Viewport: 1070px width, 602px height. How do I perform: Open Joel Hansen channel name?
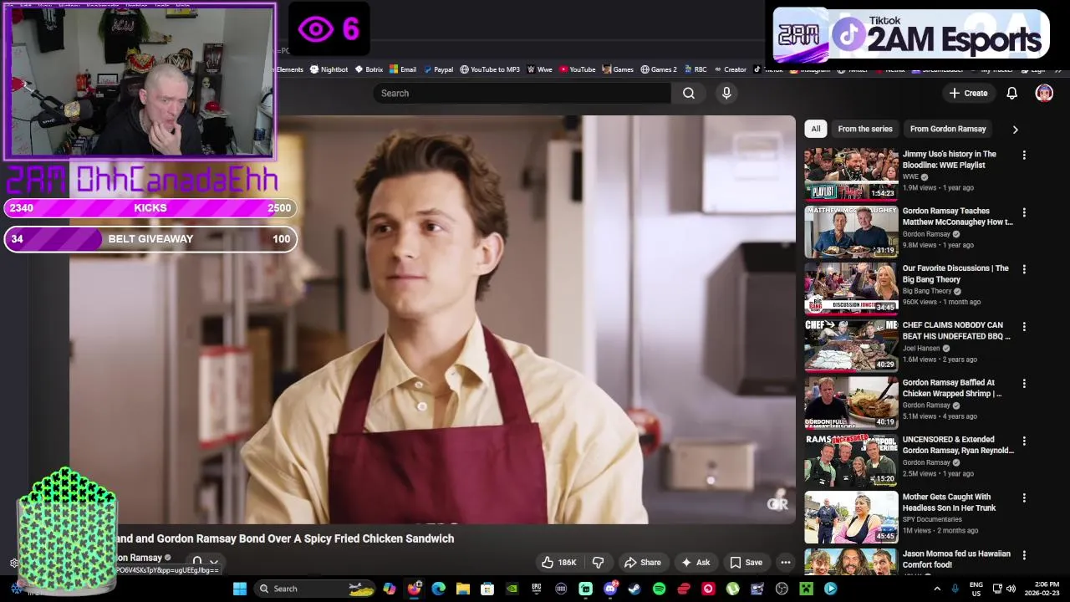coord(921,348)
